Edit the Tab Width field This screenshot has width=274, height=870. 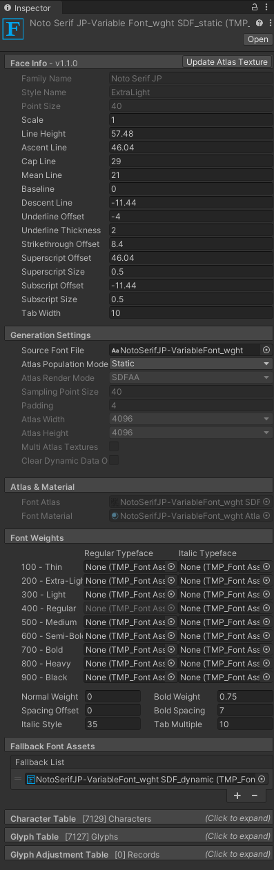tap(190, 313)
